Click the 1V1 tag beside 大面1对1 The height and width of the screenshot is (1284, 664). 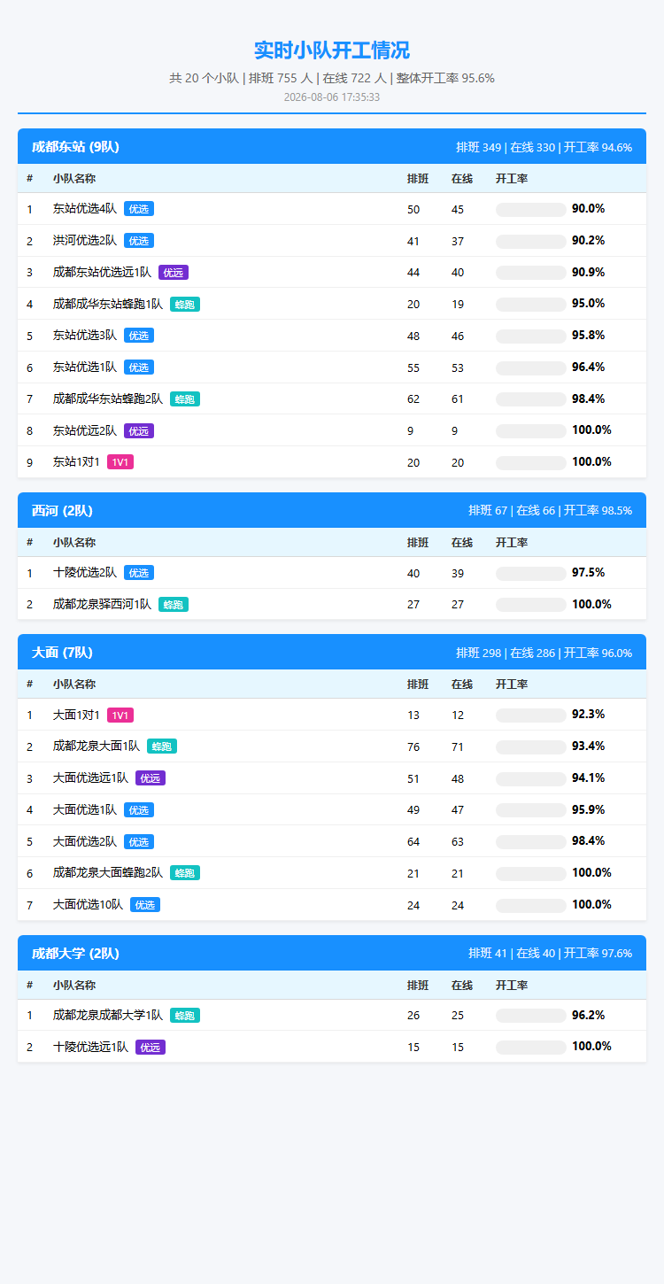pos(120,715)
